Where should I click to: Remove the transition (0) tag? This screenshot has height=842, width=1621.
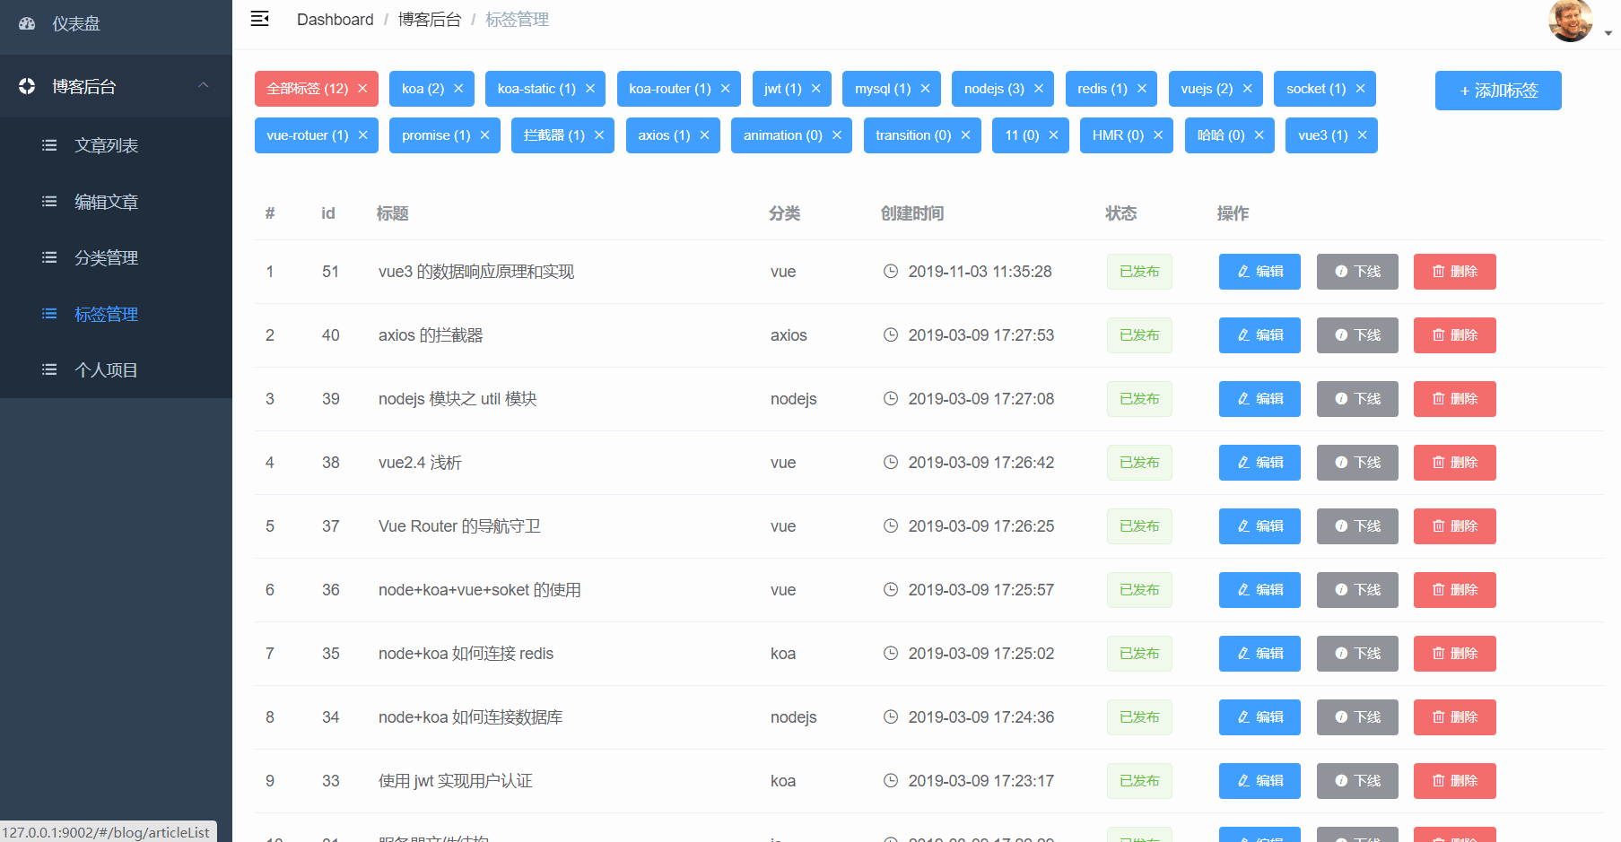pos(966,135)
